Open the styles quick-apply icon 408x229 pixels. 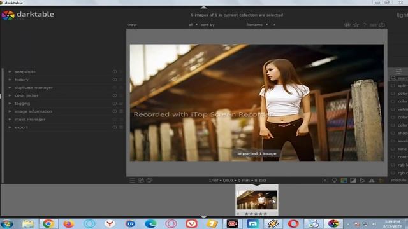pyautogui.click(x=141, y=181)
